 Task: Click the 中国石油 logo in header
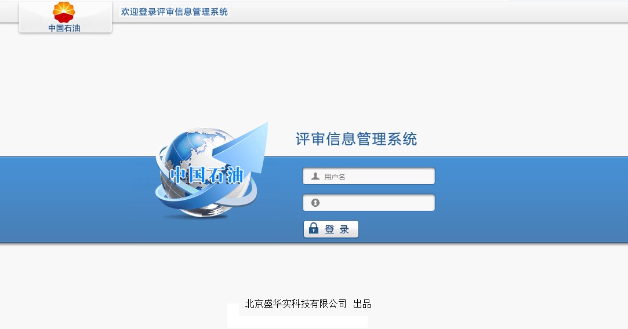64,17
